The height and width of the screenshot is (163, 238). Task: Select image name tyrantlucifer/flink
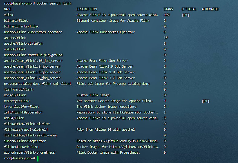coord(21,107)
